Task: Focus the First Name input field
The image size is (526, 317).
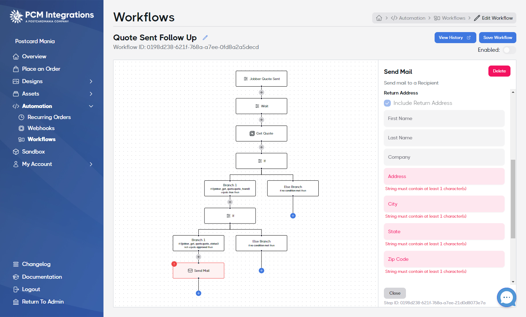Action: tap(444, 118)
